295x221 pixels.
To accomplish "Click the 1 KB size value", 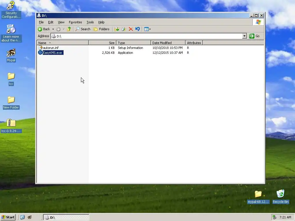I will tap(111, 48).
